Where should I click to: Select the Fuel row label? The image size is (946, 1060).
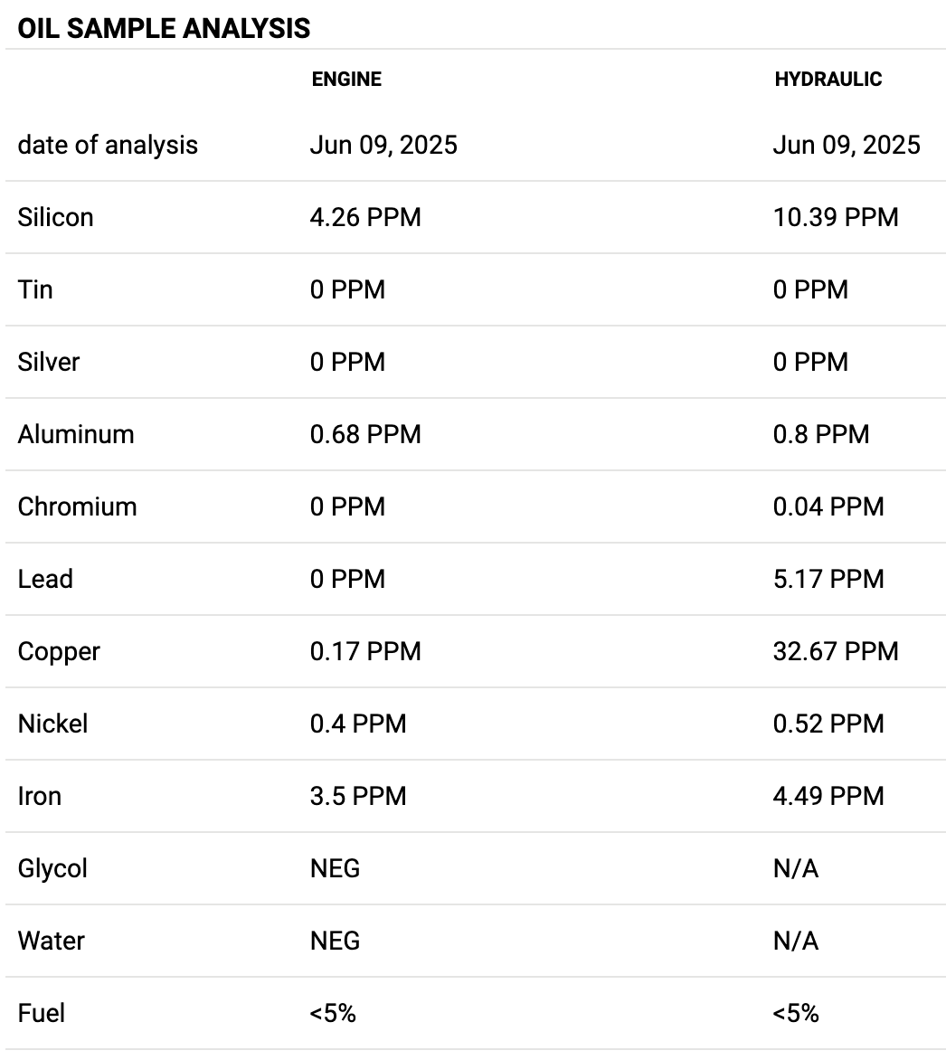pos(42,1013)
